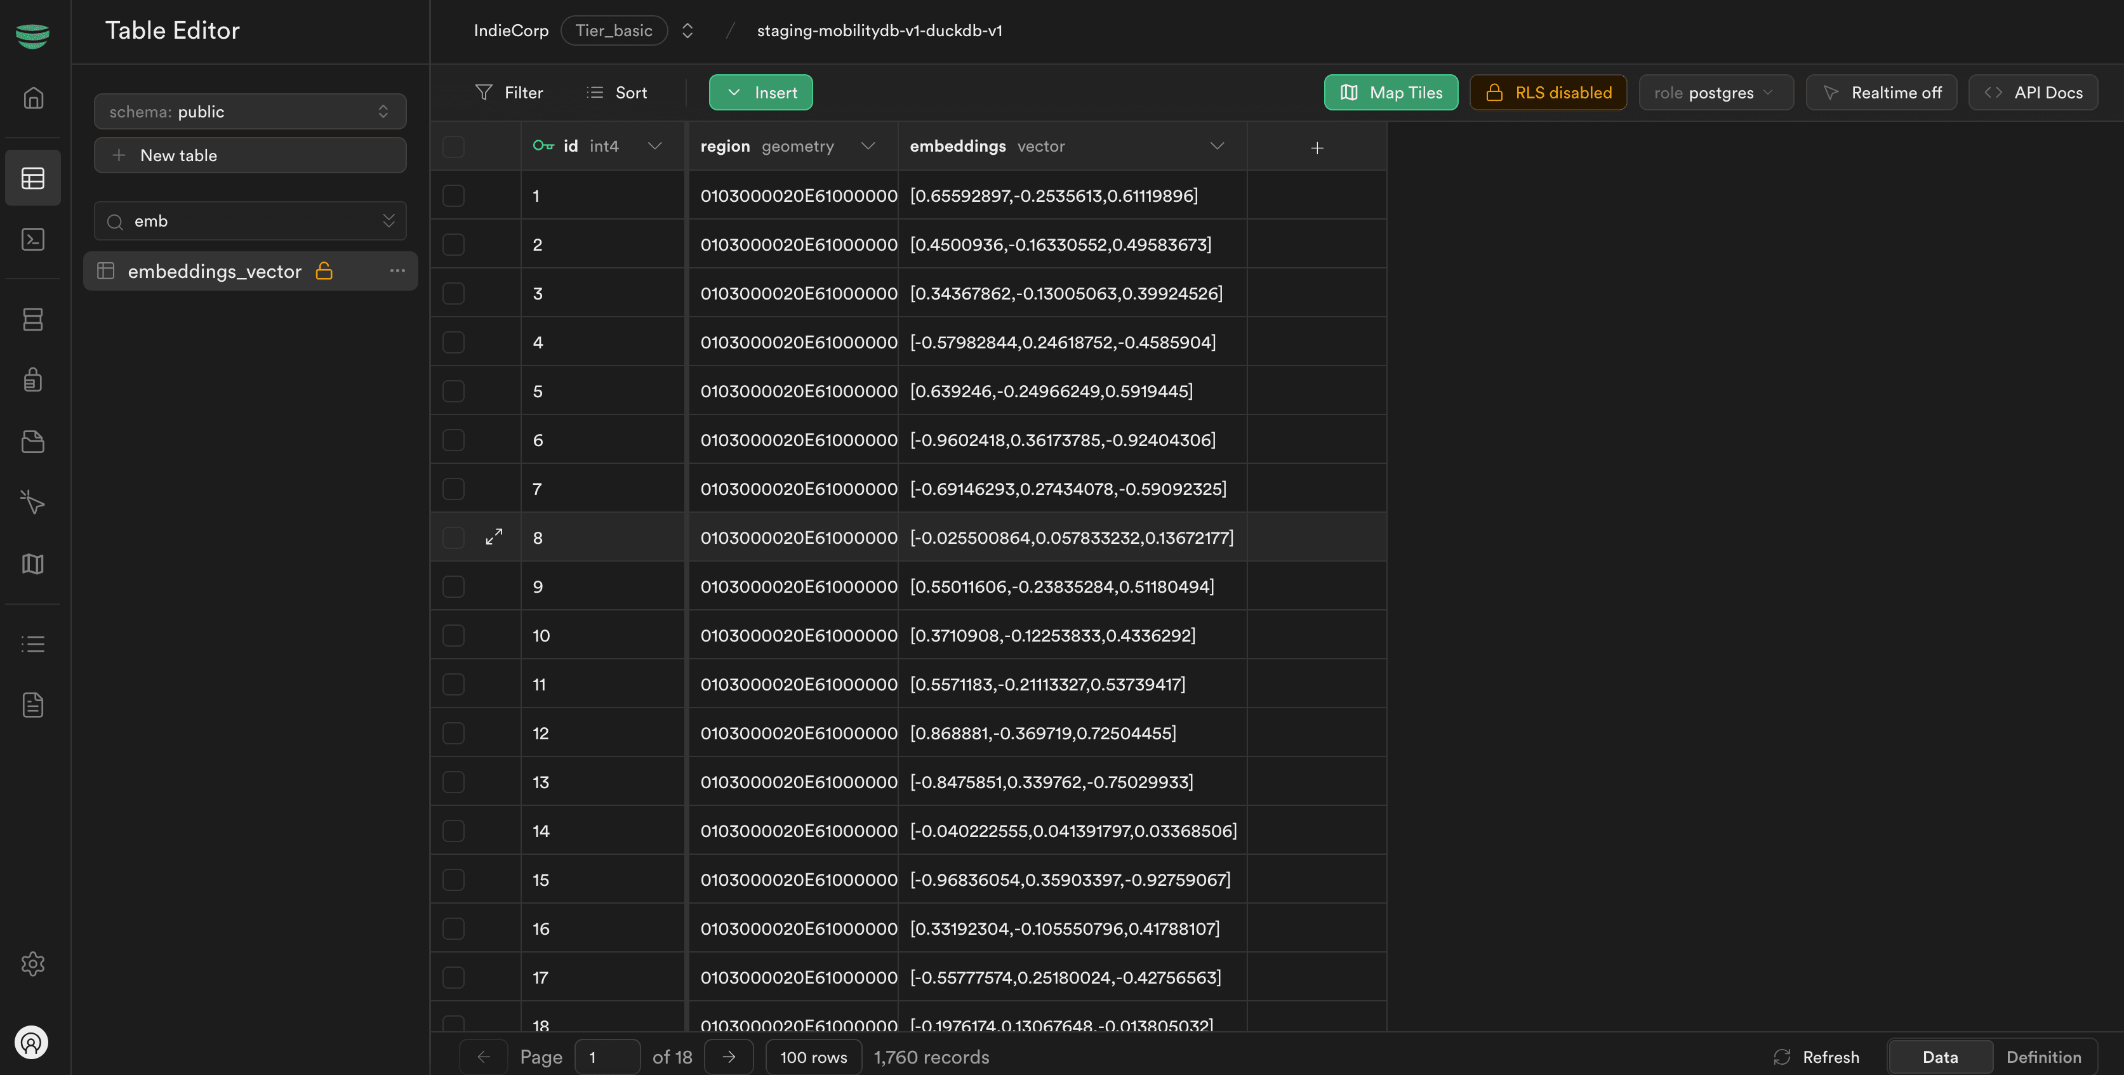Click the page number input field
This screenshot has height=1075, width=2124.
pyautogui.click(x=607, y=1057)
